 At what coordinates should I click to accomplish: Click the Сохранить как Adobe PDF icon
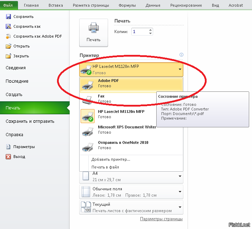click(8, 36)
